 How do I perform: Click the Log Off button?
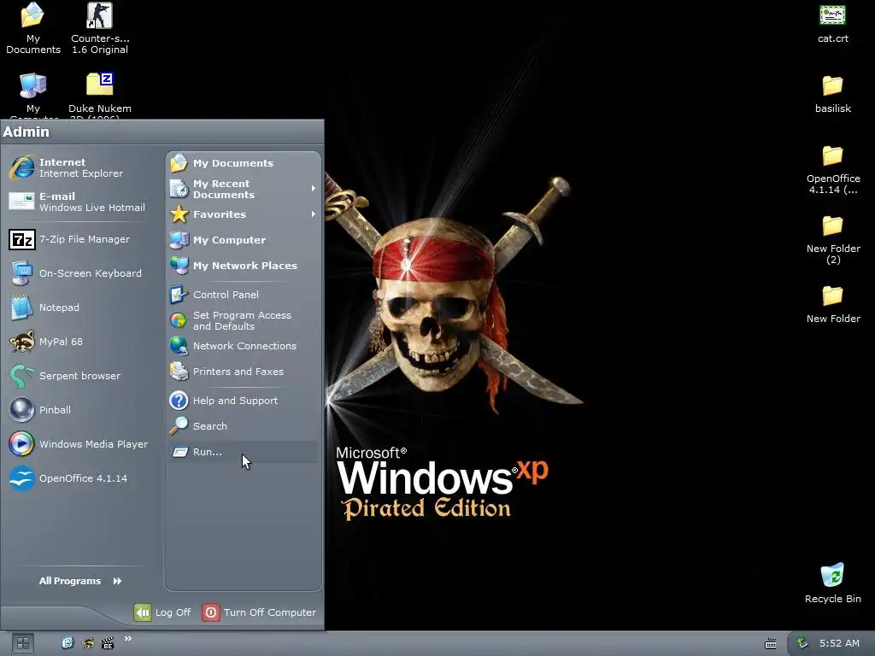click(x=162, y=612)
